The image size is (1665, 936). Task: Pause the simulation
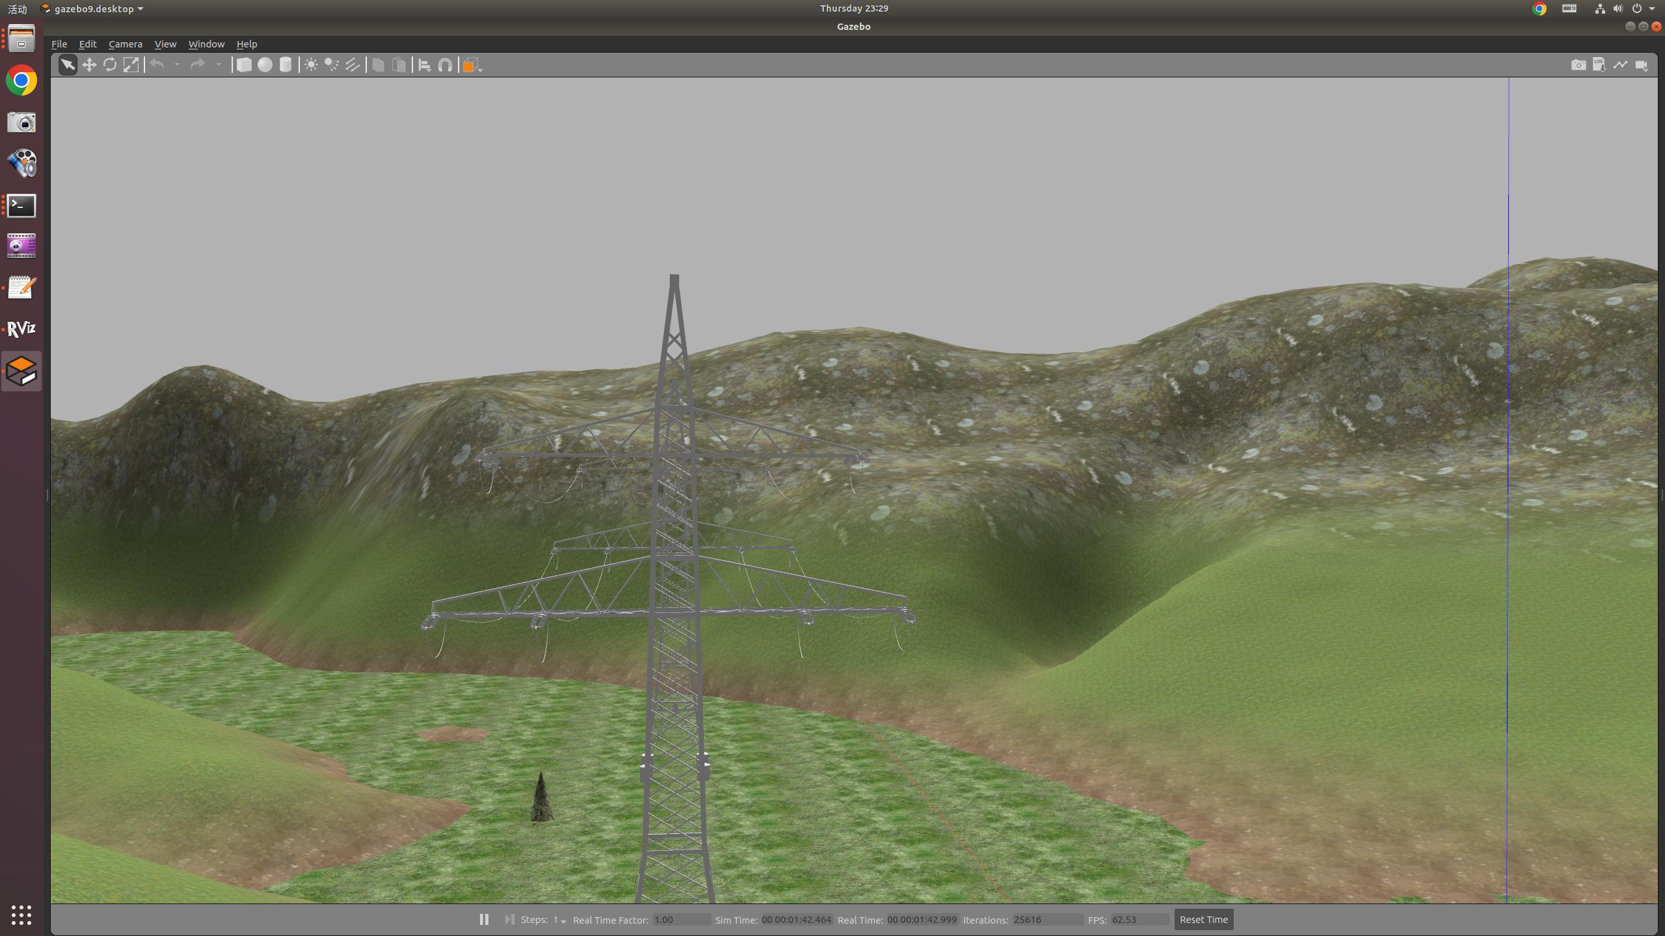click(484, 920)
